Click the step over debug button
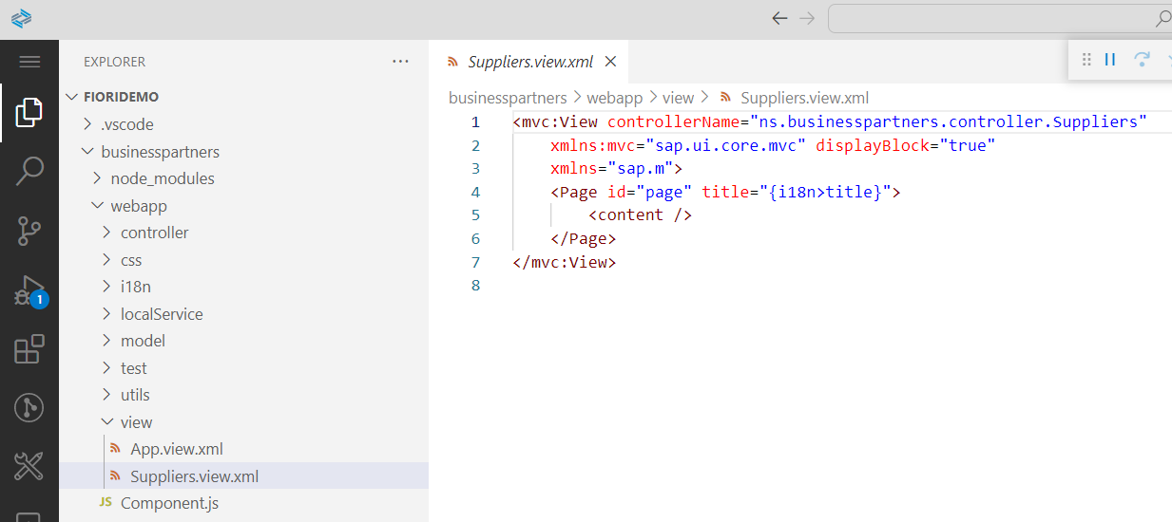This screenshot has width=1172, height=522. (1142, 60)
